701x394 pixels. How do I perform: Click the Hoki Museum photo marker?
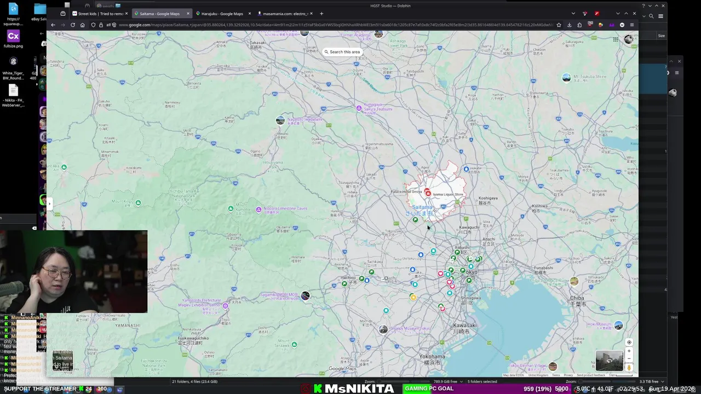pyautogui.click(x=618, y=326)
